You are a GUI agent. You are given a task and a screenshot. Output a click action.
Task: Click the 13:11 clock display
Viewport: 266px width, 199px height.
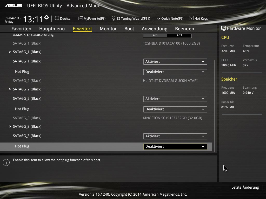(33, 19)
